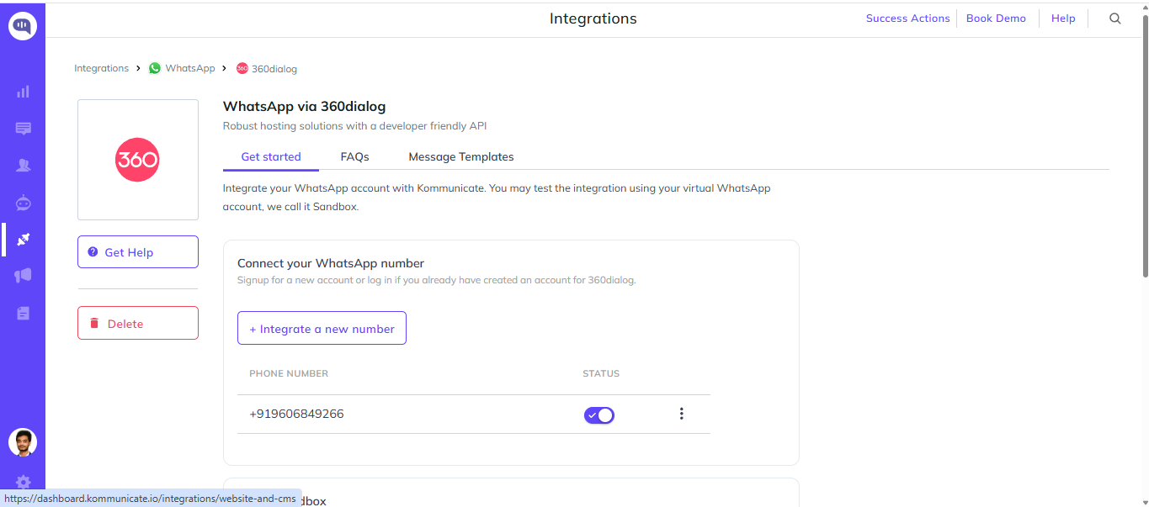The width and height of the screenshot is (1149, 507).
Task: Switch to the FAQs tab
Action: [x=355, y=156]
